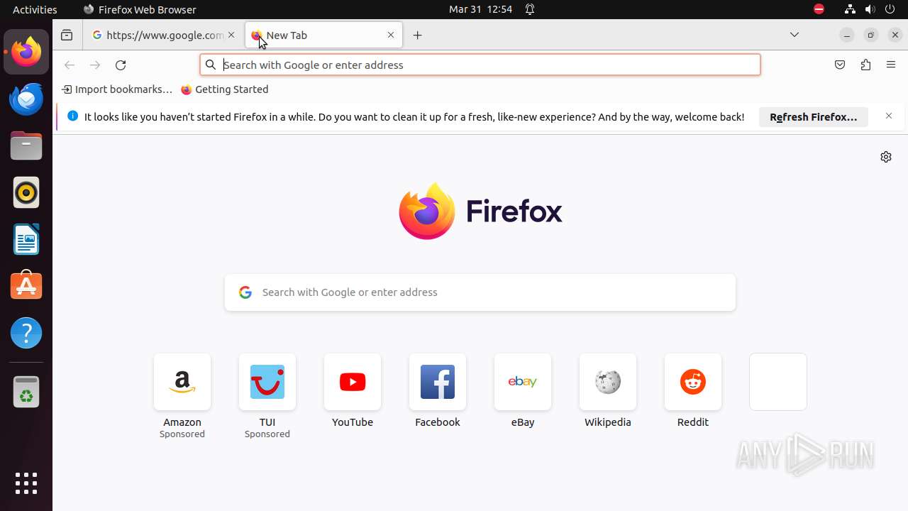Click the info icon in notification bar
The width and height of the screenshot is (908, 511).
tap(72, 116)
